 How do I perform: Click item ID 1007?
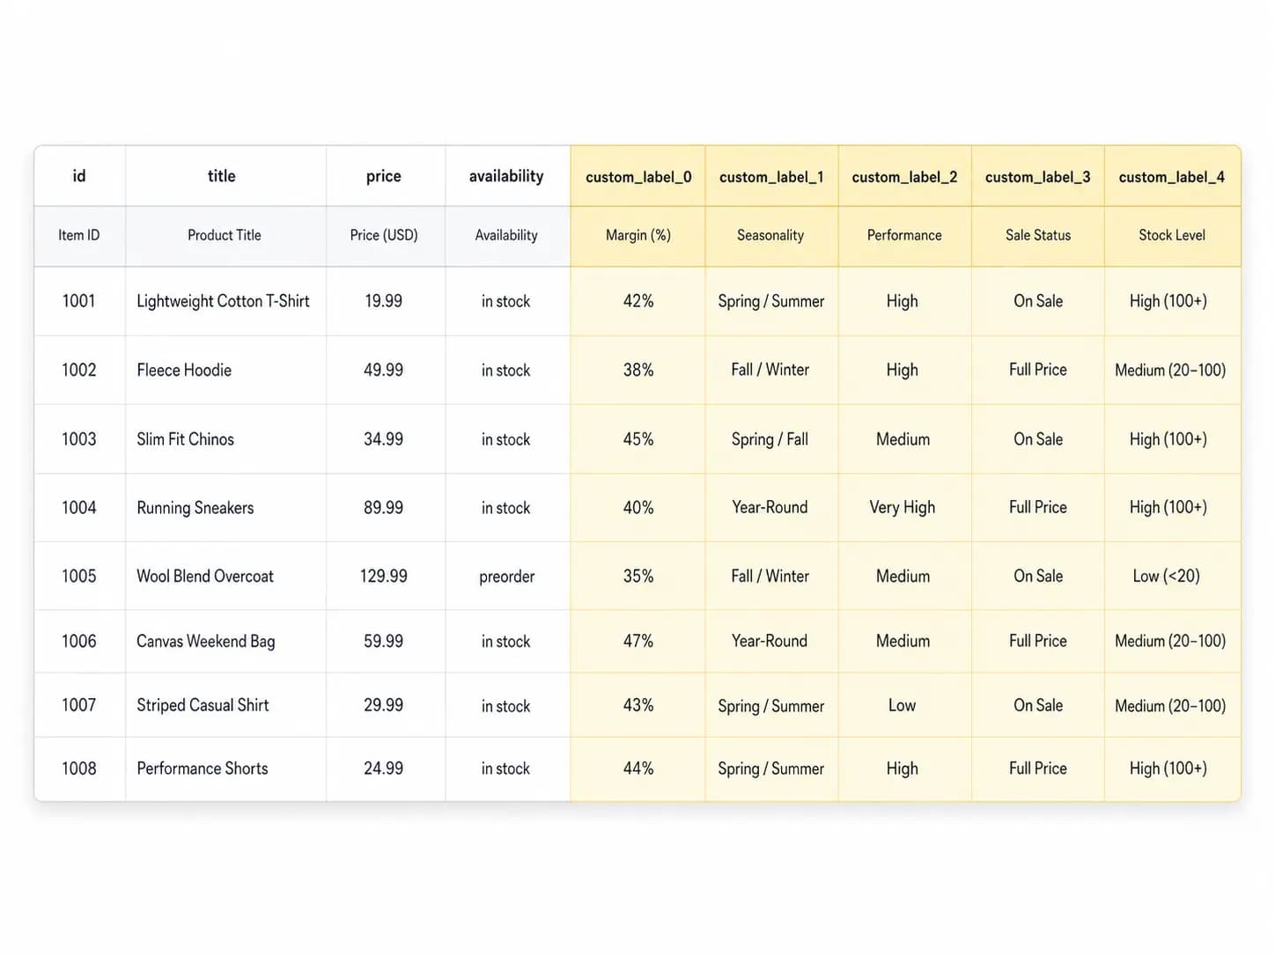coord(78,705)
